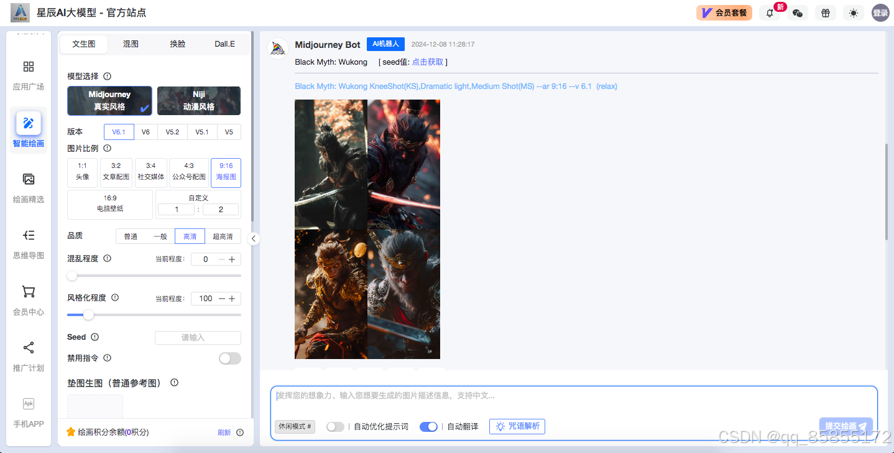
Task: Open the 思维导图 sidebar icon
Action: tap(29, 235)
